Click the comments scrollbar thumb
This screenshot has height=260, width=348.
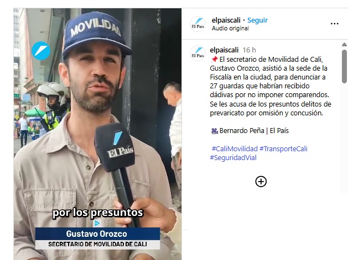[x=344, y=66]
